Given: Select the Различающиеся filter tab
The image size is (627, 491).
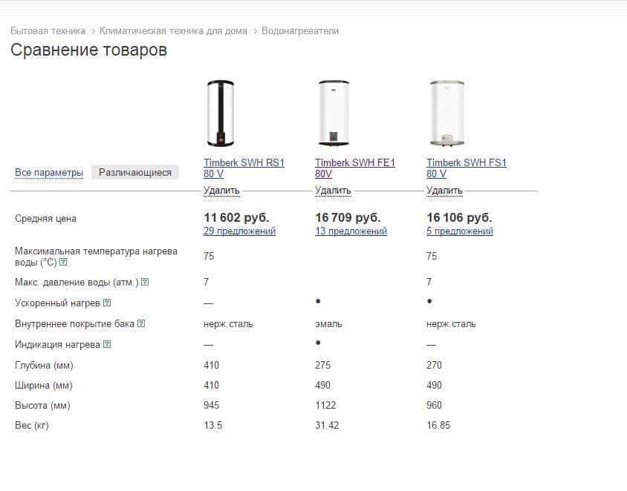Looking at the screenshot, I should click(135, 173).
